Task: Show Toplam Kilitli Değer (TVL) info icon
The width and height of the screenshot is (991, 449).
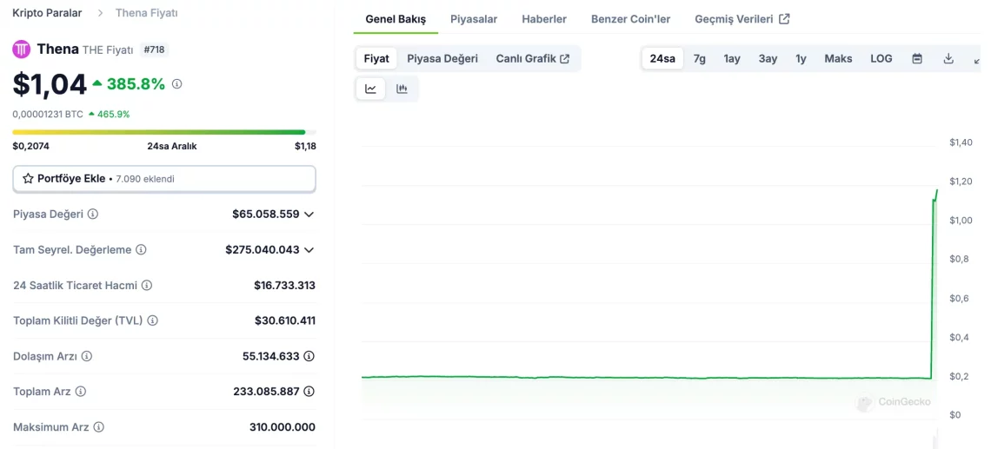Action: tap(152, 320)
